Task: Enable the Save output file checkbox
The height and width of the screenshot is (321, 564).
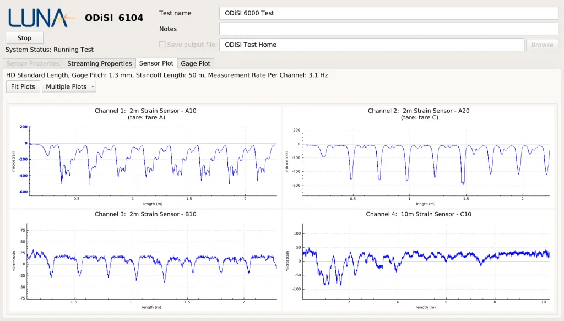Action: coord(162,45)
